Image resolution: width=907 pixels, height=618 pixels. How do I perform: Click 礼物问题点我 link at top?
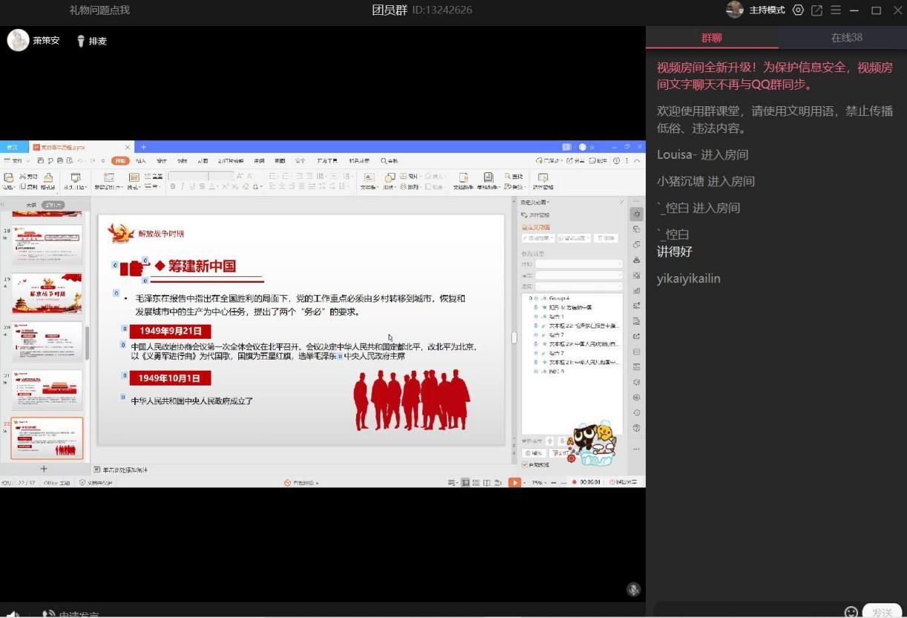(99, 10)
